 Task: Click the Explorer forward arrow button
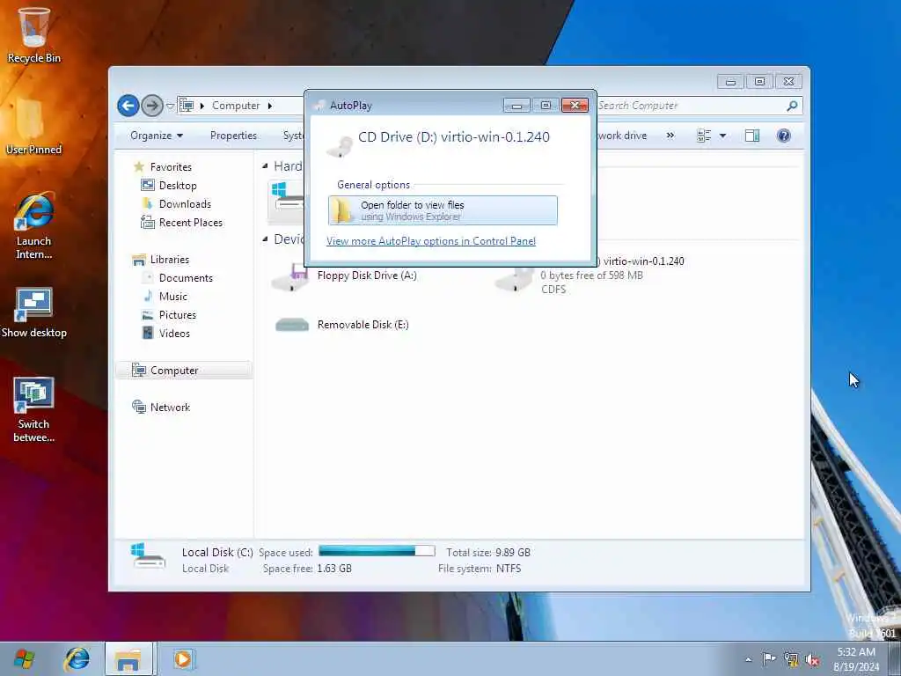(x=151, y=106)
